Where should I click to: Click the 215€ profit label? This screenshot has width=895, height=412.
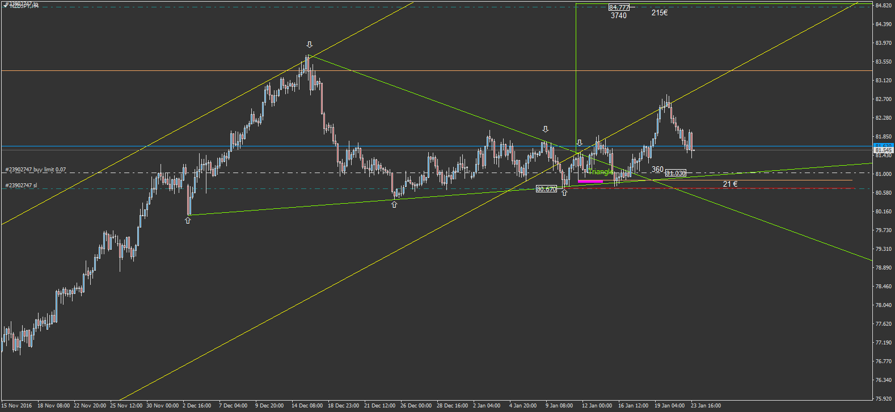tap(660, 12)
